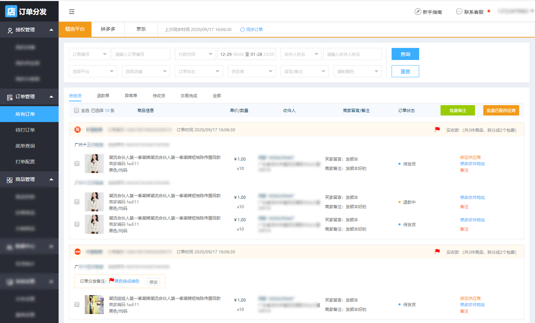Check the first product row checkbox
Screen dimensions: 535x323
pyautogui.click(x=77, y=163)
